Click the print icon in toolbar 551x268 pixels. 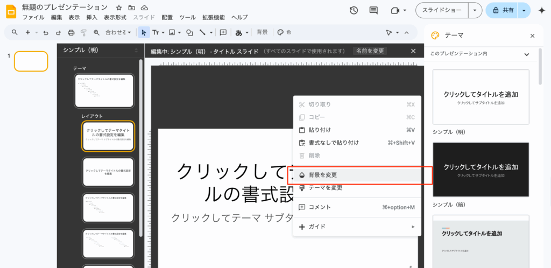(71, 32)
